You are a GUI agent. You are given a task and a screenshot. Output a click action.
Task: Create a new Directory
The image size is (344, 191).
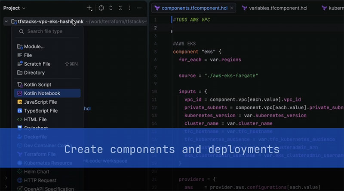click(x=34, y=73)
